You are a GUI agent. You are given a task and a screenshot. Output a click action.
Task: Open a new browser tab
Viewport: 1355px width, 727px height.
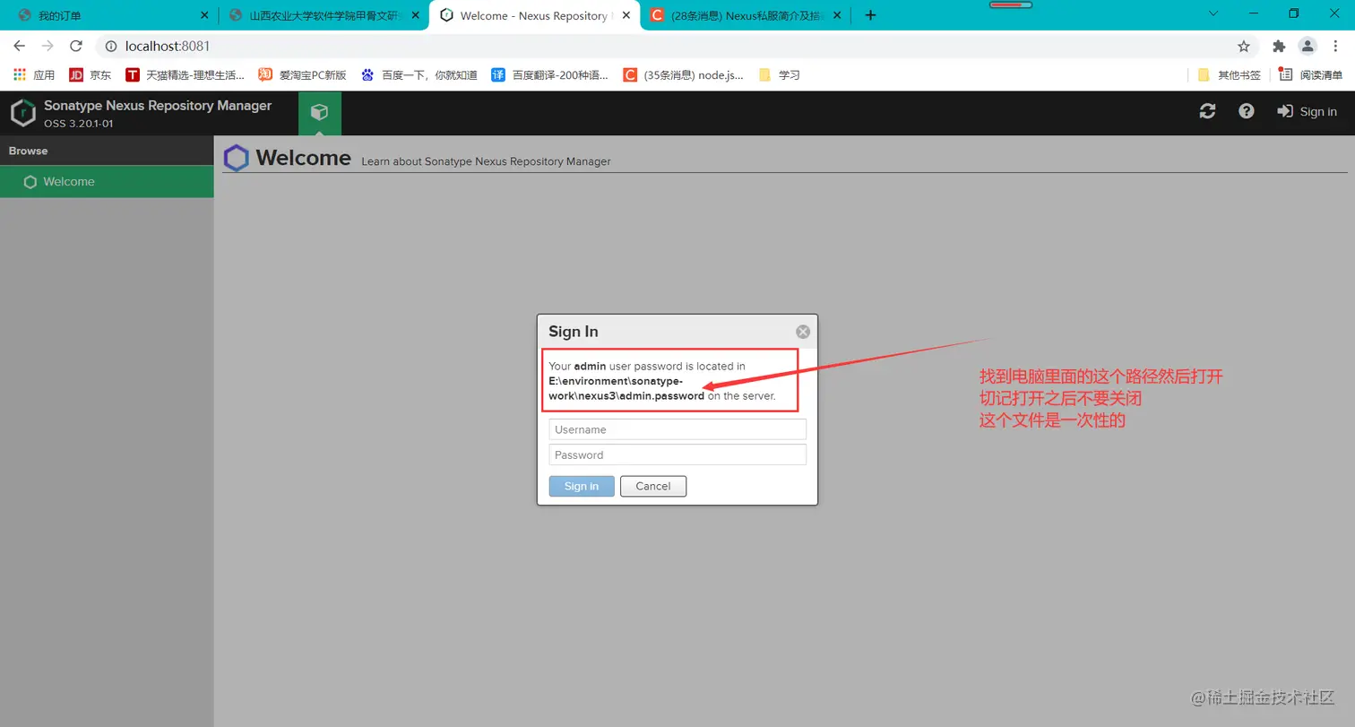pos(870,15)
